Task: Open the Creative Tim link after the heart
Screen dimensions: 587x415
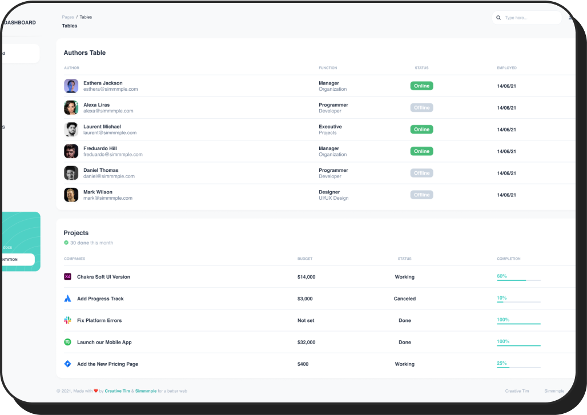Action: pyautogui.click(x=117, y=391)
